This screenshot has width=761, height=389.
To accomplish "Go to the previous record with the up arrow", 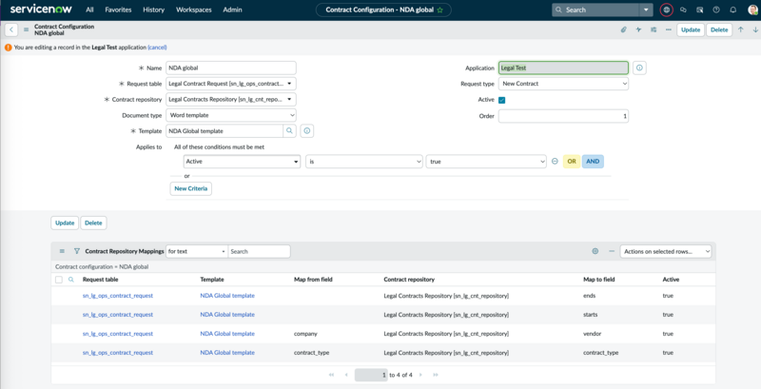I will click(x=741, y=29).
